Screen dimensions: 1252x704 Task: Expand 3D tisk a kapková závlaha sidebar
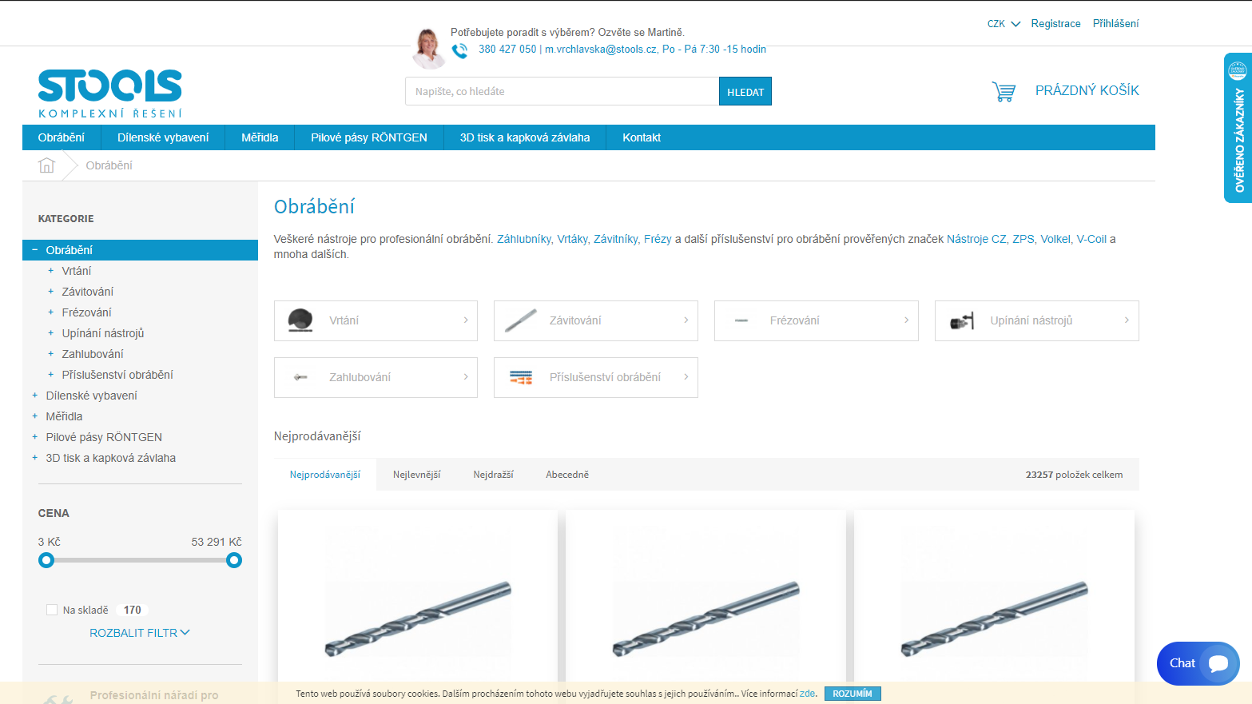pos(34,458)
